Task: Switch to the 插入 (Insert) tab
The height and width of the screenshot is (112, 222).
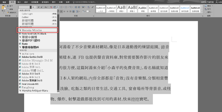Action: point(19,2)
